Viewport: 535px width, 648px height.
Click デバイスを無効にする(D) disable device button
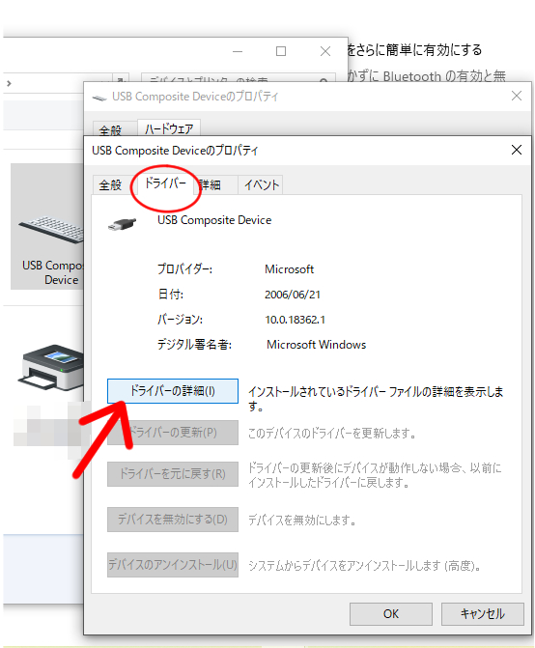click(x=173, y=520)
